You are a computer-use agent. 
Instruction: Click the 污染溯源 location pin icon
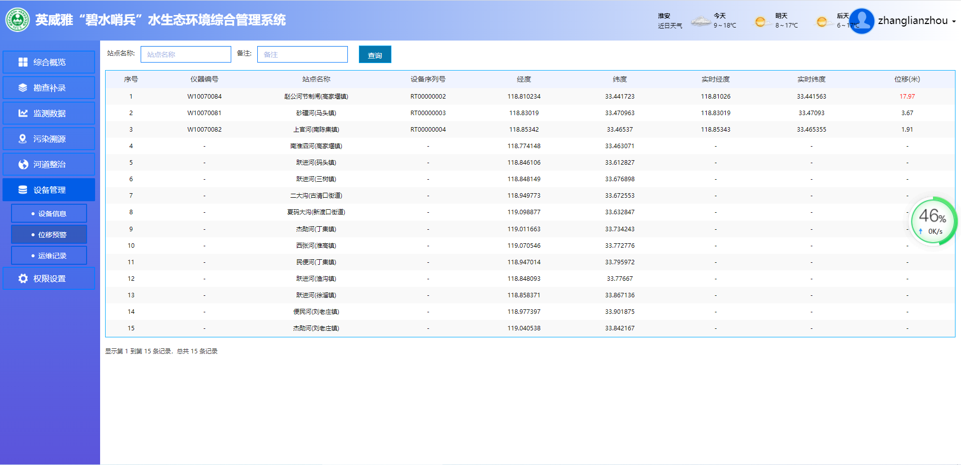pos(23,139)
